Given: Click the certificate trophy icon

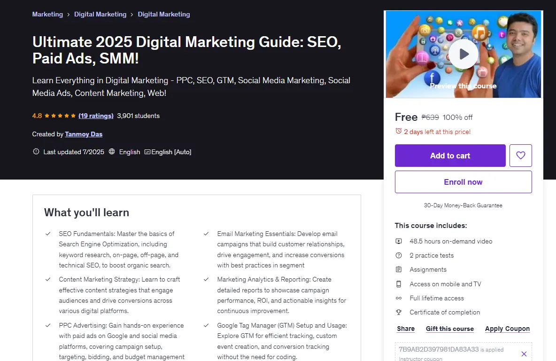Looking at the screenshot, I should click(x=399, y=313).
